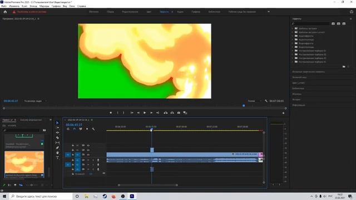Open the Цвет Lumetri panel

tap(298, 83)
